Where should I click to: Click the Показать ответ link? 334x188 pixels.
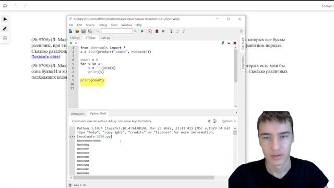(46, 57)
